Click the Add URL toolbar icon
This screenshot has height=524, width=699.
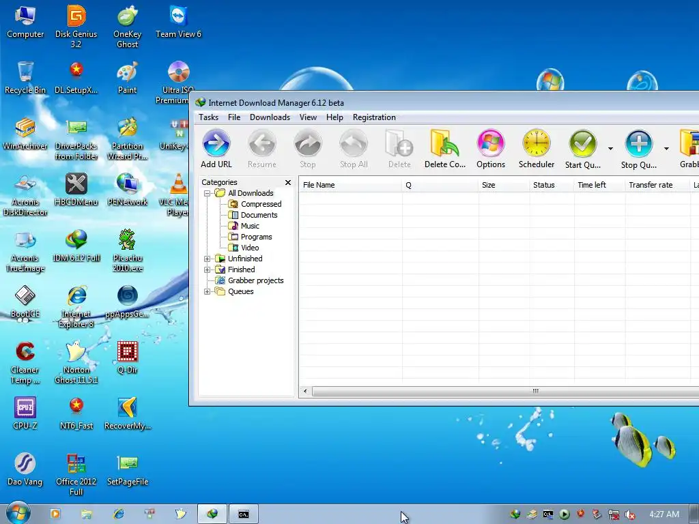click(x=216, y=143)
